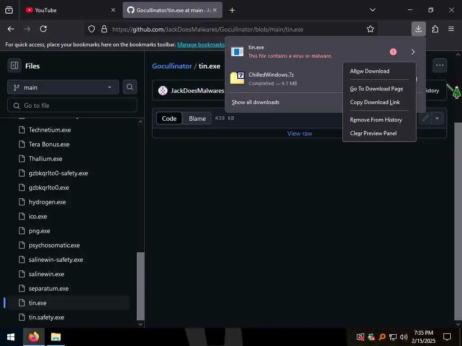Image resolution: width=462 pixels, height=346 pixels.
Task: Click the file search magnifier button
Action: pyautogui.click(x=129, y=87)
